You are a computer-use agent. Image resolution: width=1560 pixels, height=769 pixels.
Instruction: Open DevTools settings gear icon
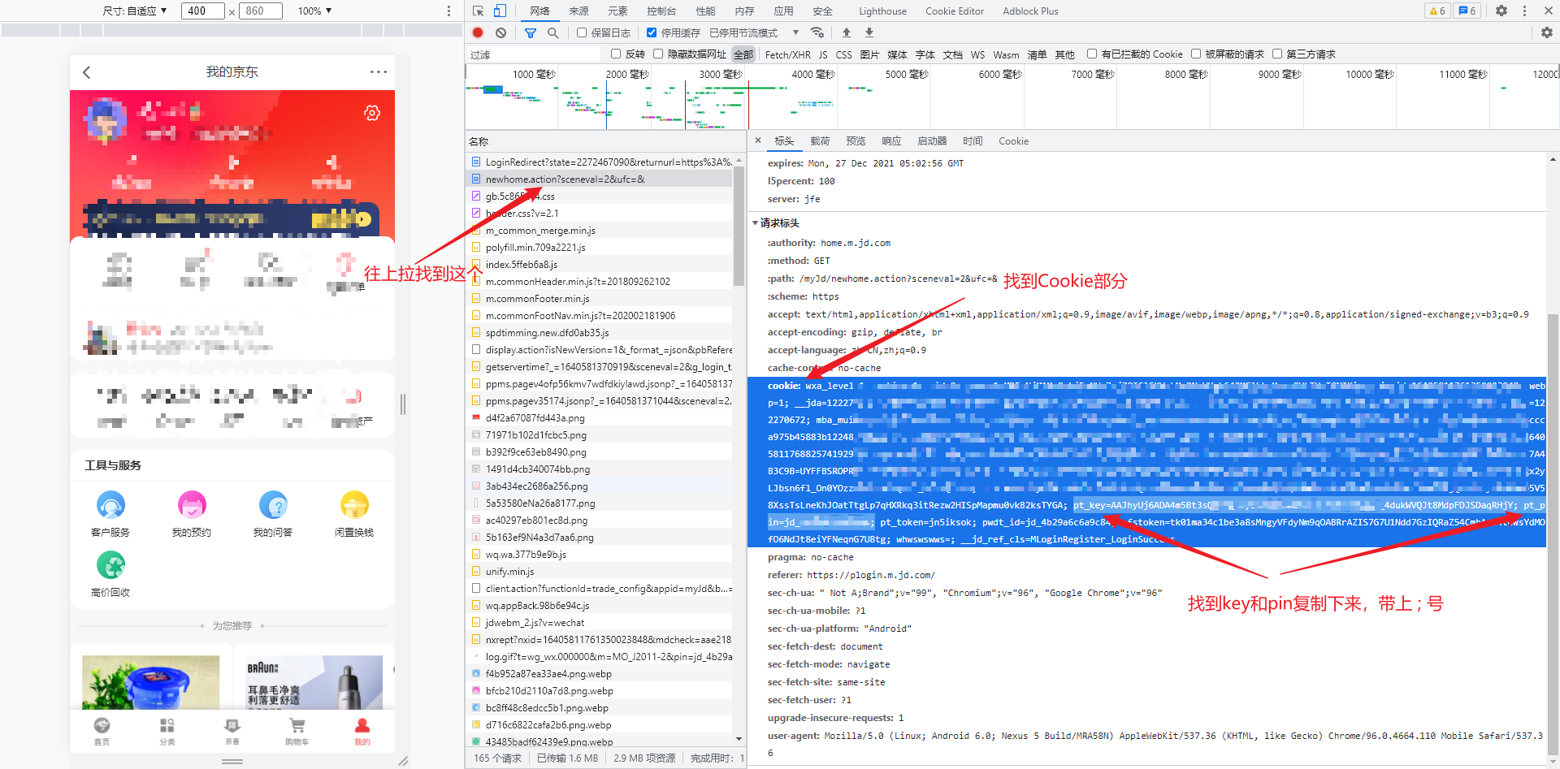coord(1501,11)
